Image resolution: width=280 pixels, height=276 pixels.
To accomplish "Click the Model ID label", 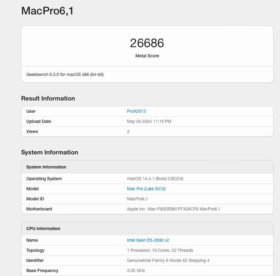I will tap(35, 199).
